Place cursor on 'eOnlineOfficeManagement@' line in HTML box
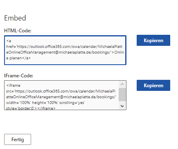This screenshot has height=149, width=178. point(65,52)
